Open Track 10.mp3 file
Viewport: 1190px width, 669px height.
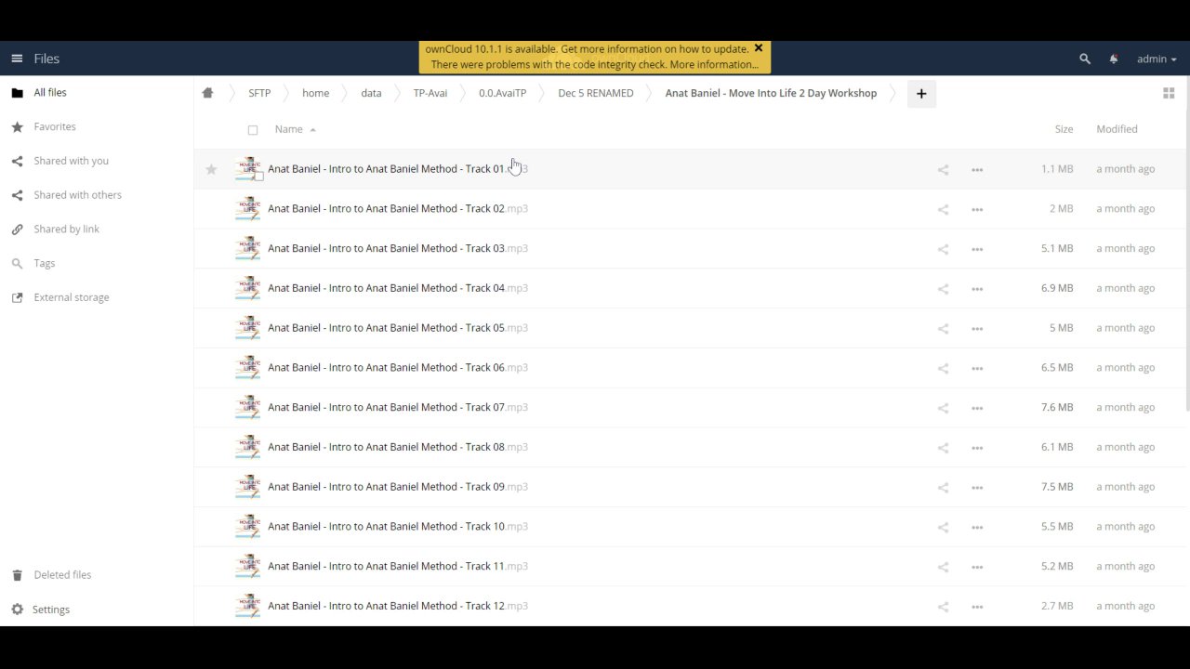coord(398,526)
